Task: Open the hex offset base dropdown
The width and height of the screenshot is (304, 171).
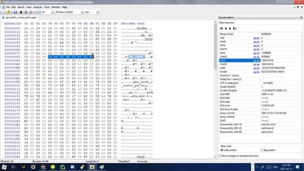Action: pyautogui.click(x=97, y=12)
